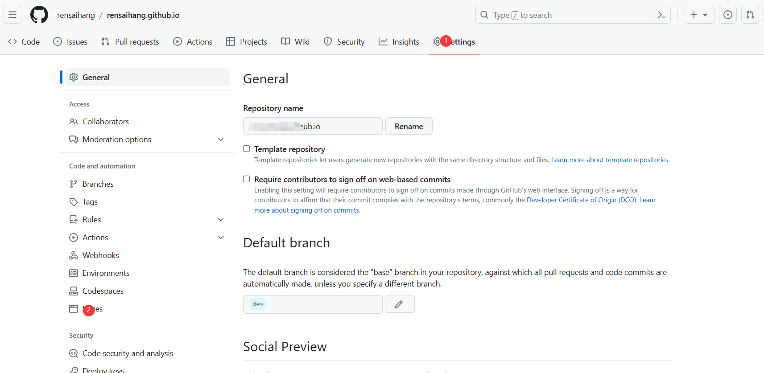Select General in settings sidebar

[147, 77]
